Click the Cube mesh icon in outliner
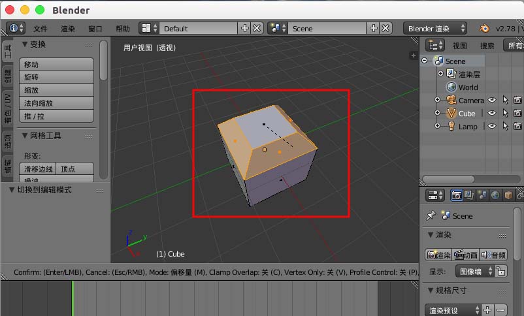 [451, 113]
